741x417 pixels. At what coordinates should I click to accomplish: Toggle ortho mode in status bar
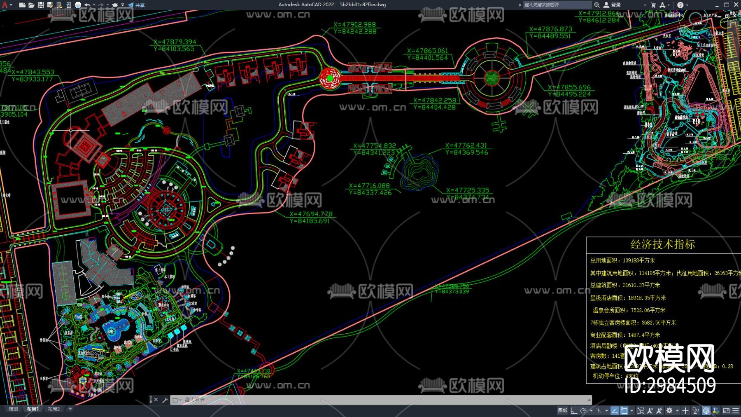573,411
